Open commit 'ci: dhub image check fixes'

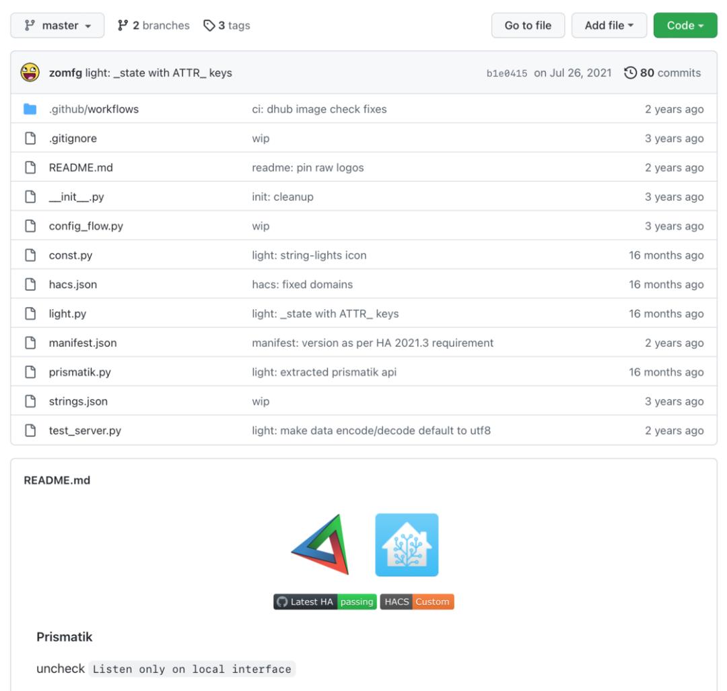point(319,109)
